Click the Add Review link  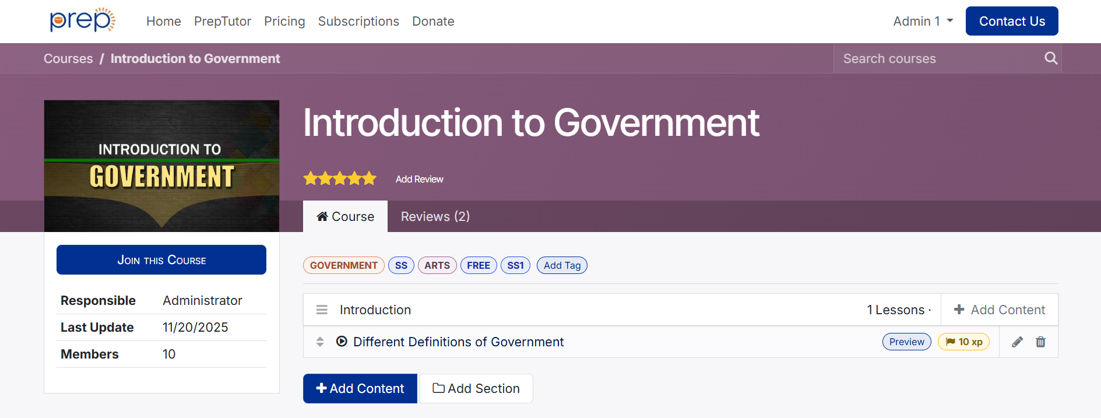pyautogui.click(x=419, y=179)
